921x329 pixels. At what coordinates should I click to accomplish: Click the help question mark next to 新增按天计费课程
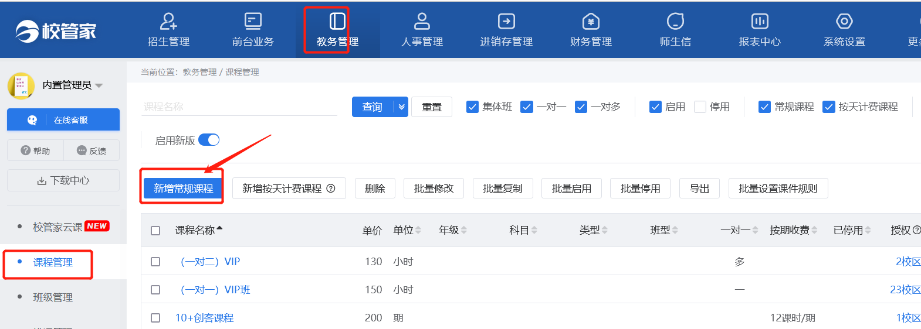click(331, 189)
